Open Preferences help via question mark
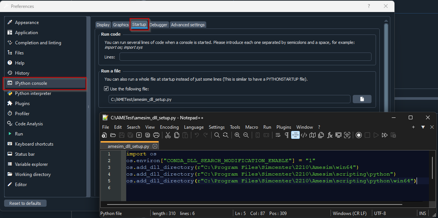Image resolution: width=438 pixels, height=218 pixels. 369,6
